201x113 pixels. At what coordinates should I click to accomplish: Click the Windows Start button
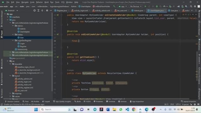[x=36, y=110]
